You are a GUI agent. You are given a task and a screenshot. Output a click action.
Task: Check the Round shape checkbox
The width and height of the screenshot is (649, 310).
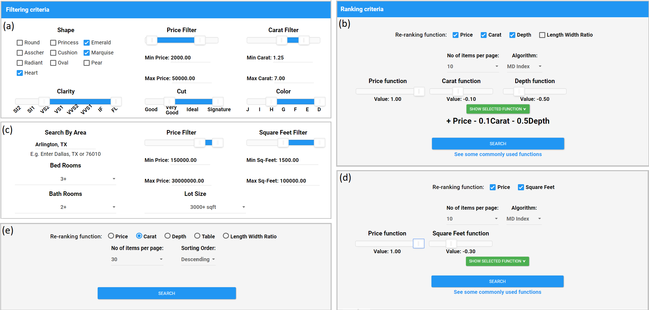click(x=20, y=43)
